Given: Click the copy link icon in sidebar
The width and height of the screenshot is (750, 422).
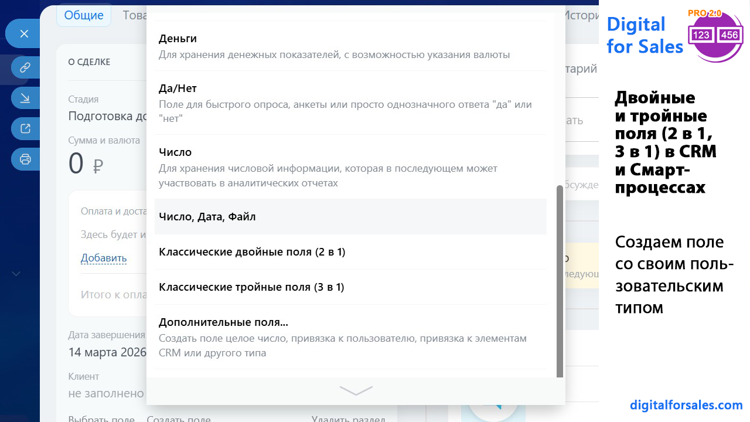Looking at the screenshot, I should click(x=25, y=68).
